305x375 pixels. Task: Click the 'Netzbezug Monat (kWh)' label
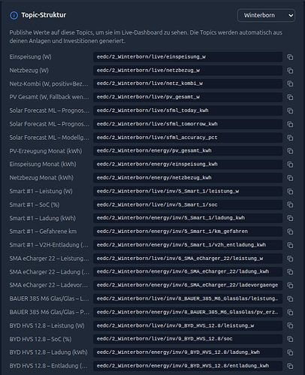click(x=41, y=178)
